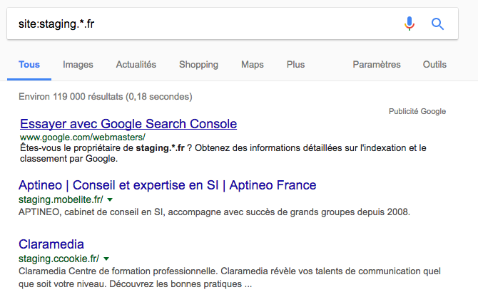
Task: Open the Aptineo Conseil et expertise result
Action: [x=168, y=185]
